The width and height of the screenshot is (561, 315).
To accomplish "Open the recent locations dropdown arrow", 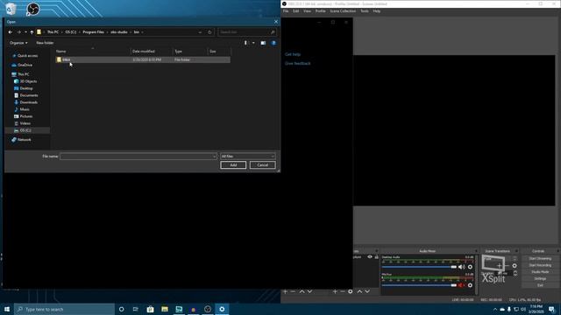I will [25, 32].
